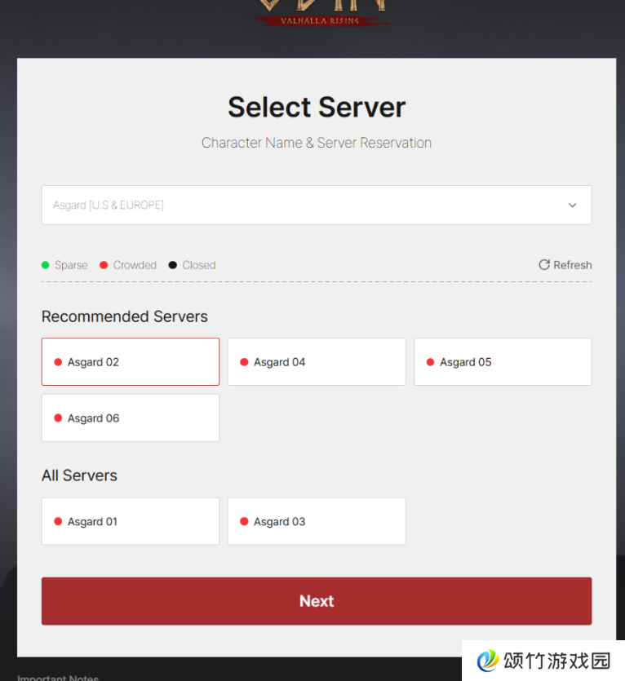The height and width of the screenshot is (681, 625).
Task: Click the Odin Valhalla Rising logo
Action: 321,13
